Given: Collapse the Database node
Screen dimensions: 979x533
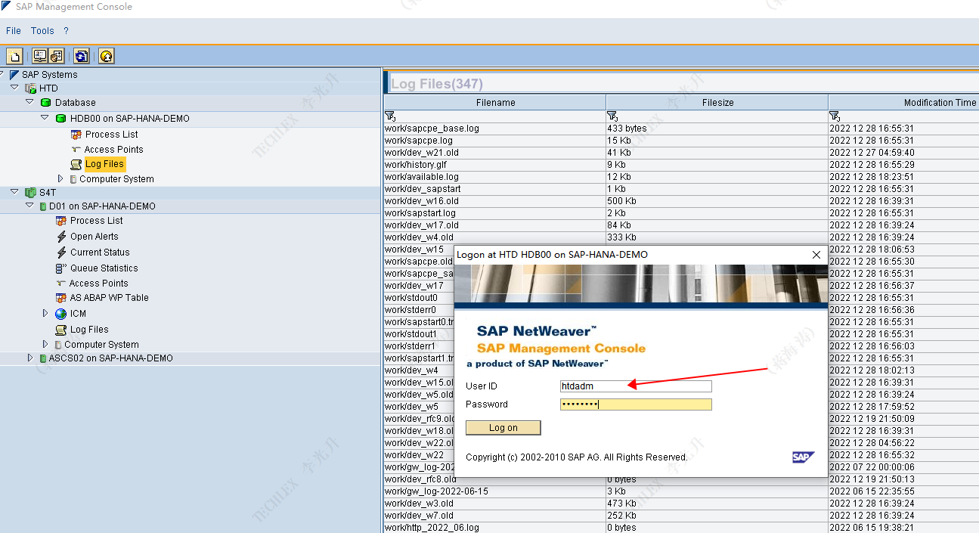Looking at the screenshot, I should pyautogui.click(x=29, y=101).
